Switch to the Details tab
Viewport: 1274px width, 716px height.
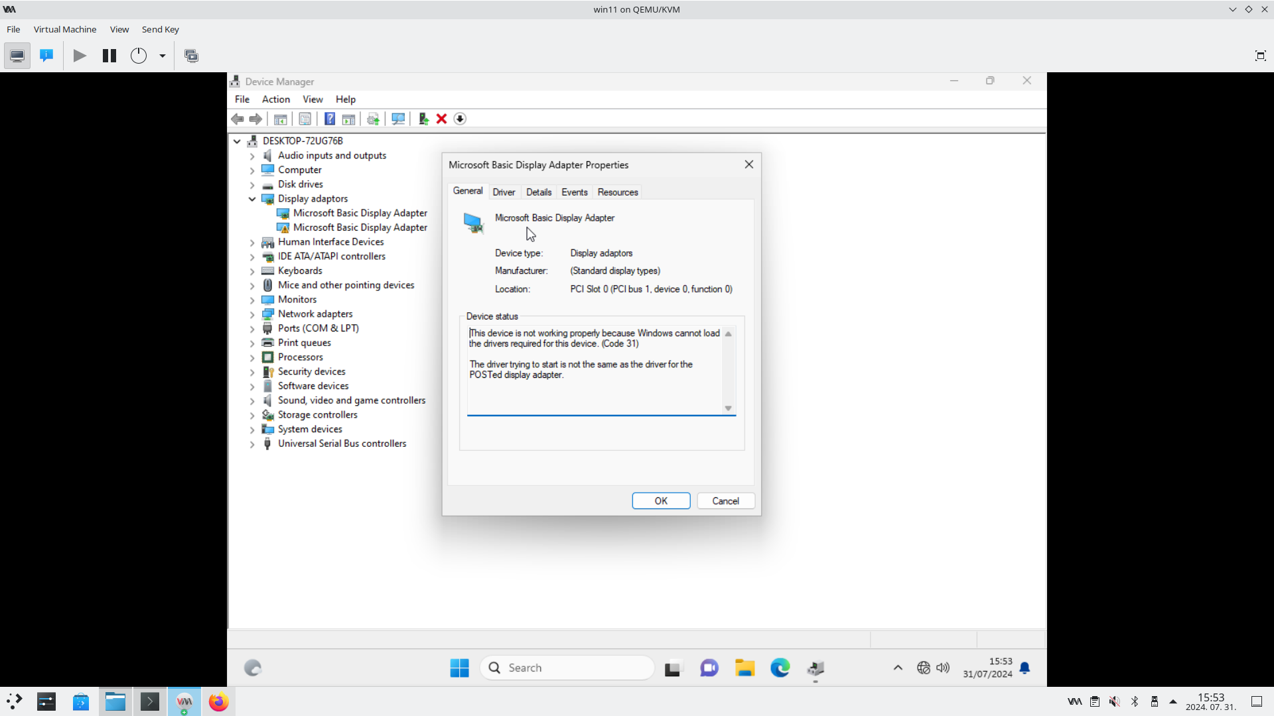point(539,192)
